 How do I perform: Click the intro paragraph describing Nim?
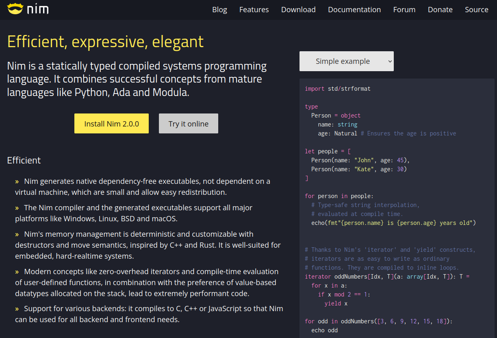point(137,79)
